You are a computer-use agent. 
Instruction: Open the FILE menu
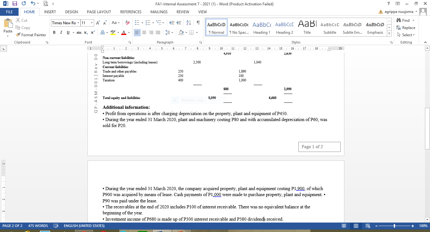(x=9, y=11)
